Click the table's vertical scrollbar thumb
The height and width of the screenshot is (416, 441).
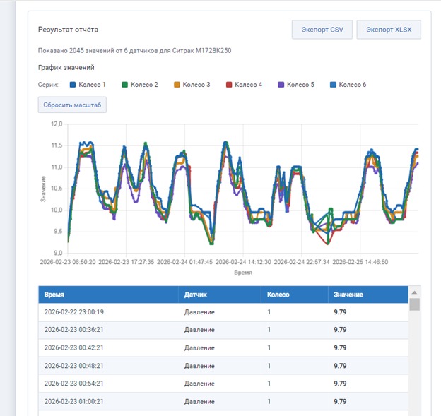coord(415,304)
